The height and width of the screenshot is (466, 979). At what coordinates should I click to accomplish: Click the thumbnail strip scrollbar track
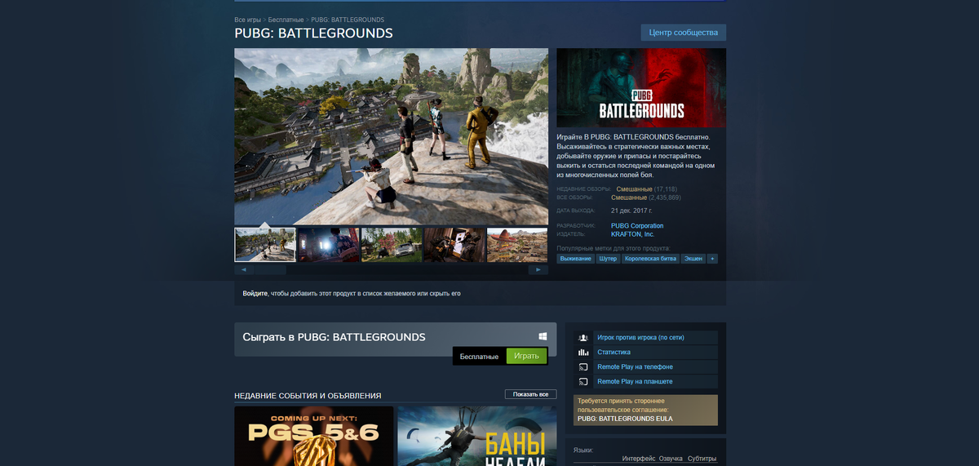[x=391, y=269]
